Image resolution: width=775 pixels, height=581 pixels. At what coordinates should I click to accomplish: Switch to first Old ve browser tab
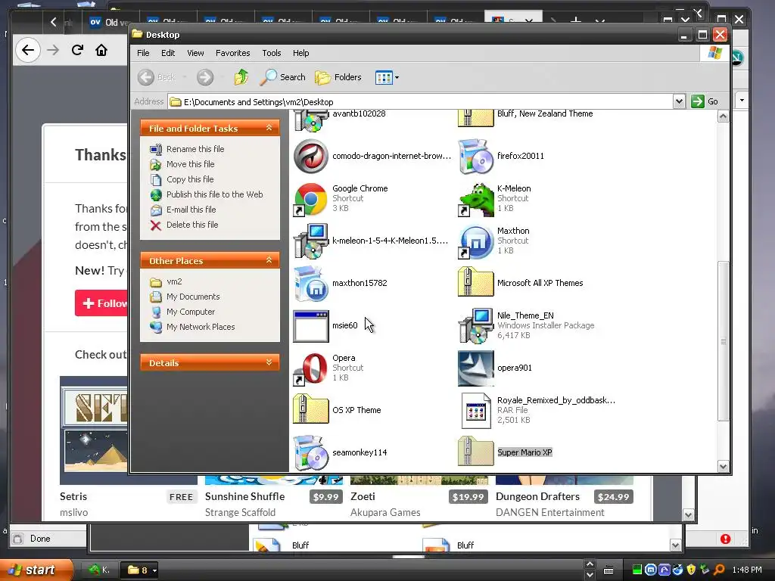coord(110,22)
